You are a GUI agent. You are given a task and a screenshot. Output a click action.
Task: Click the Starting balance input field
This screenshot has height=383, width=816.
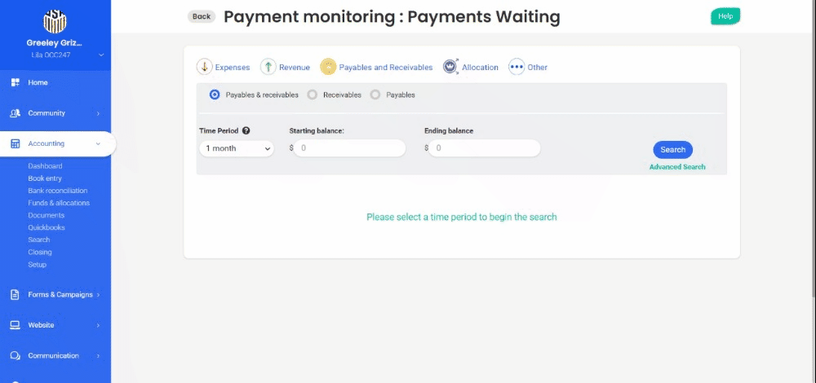(350, 148)
